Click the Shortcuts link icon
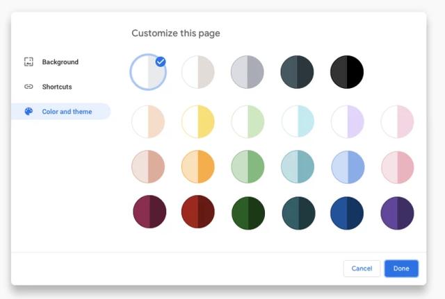The image size is (445, 299). [29, 87]
